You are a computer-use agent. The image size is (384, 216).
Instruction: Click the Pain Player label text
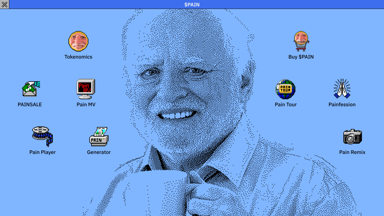tap(42, 152)
